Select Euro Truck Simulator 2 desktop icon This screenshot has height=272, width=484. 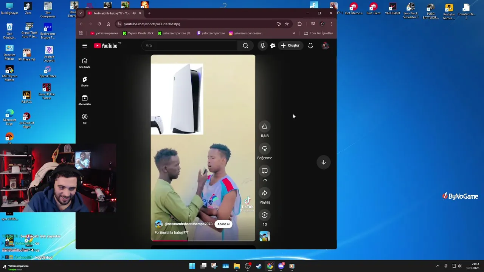[411, 11]
